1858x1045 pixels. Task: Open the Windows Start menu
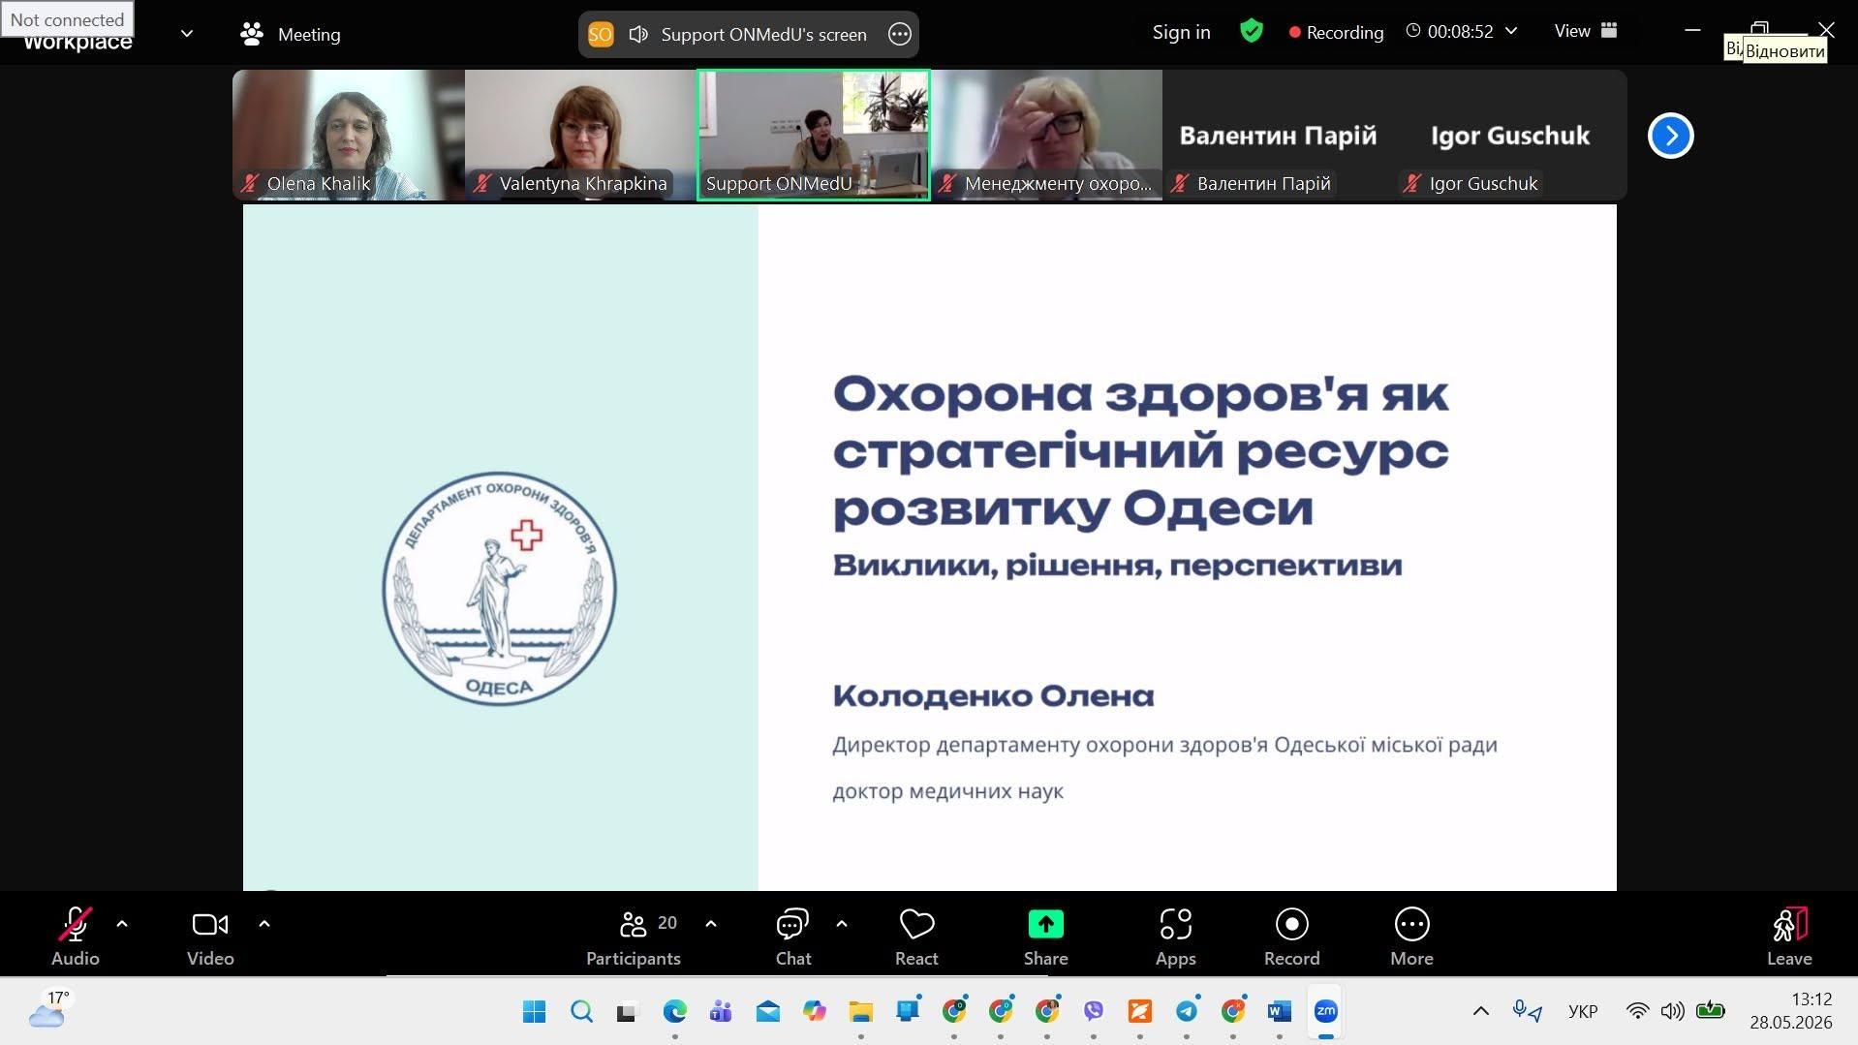(534, 1011)
